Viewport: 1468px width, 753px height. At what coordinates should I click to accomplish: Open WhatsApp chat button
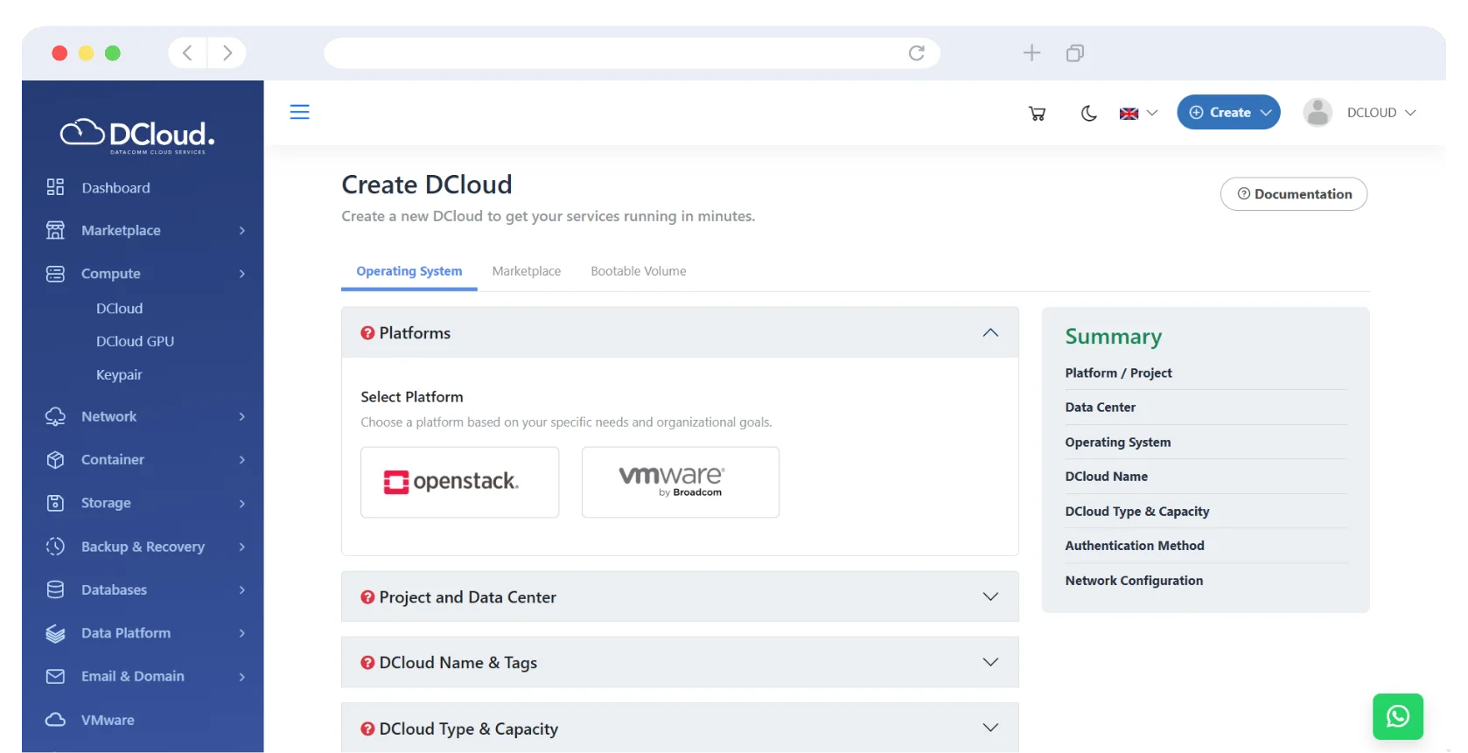(x=1397, y=716)
